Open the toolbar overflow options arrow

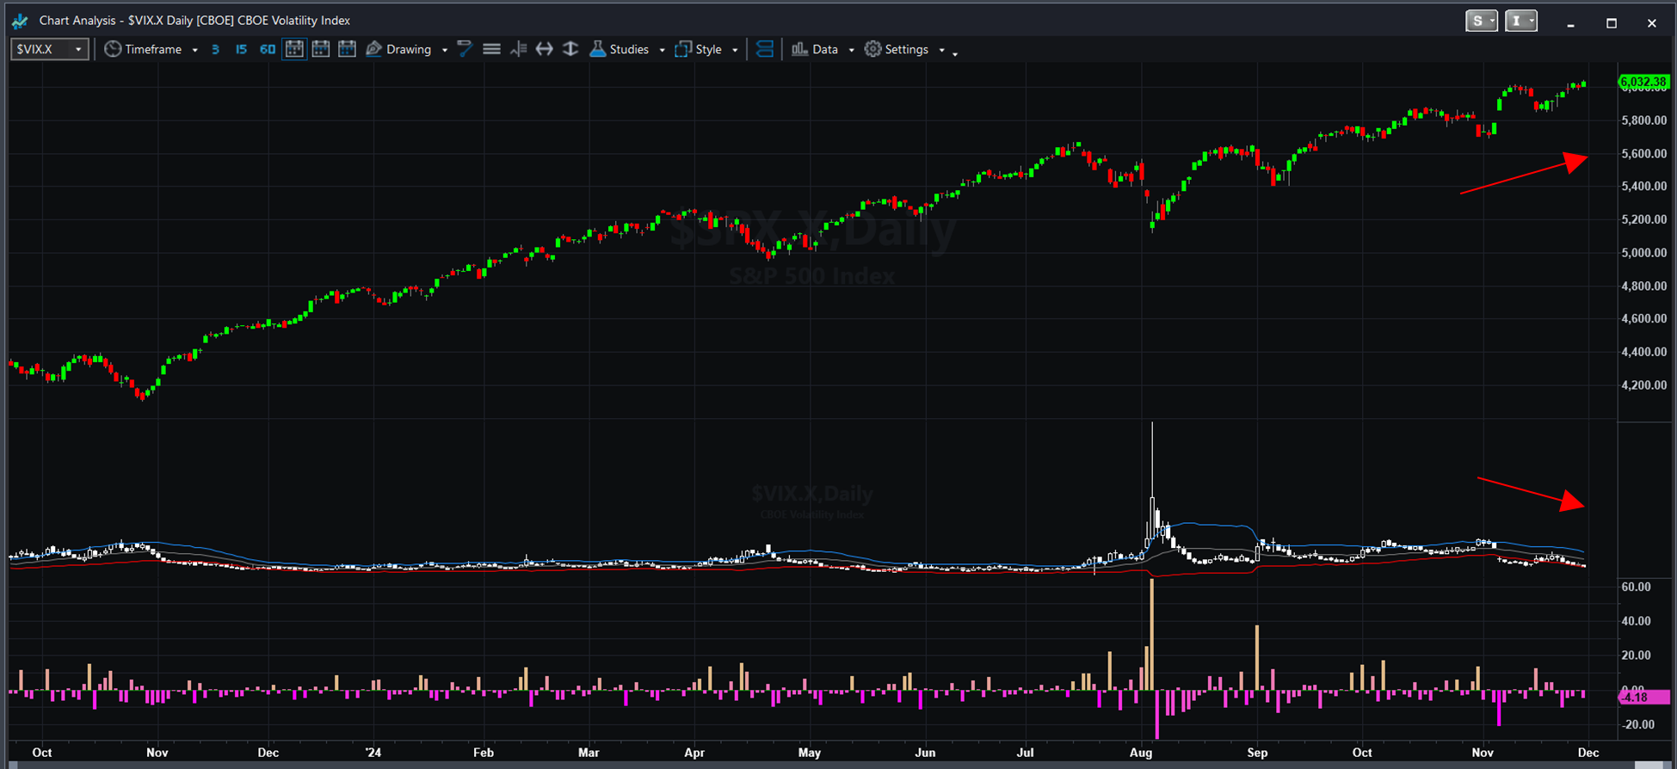coord(955,53)
